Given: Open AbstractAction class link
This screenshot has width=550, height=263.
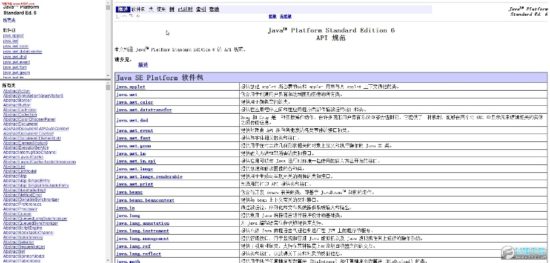Looking at the screenshot, I should (16, 91).
